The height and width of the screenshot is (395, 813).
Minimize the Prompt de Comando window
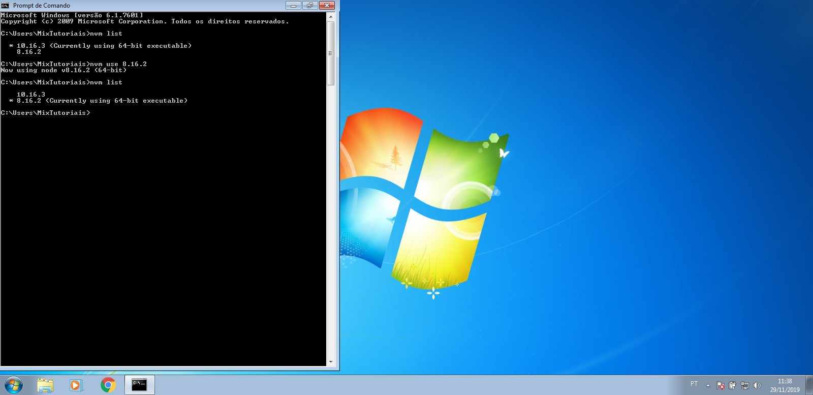[293, 6]
